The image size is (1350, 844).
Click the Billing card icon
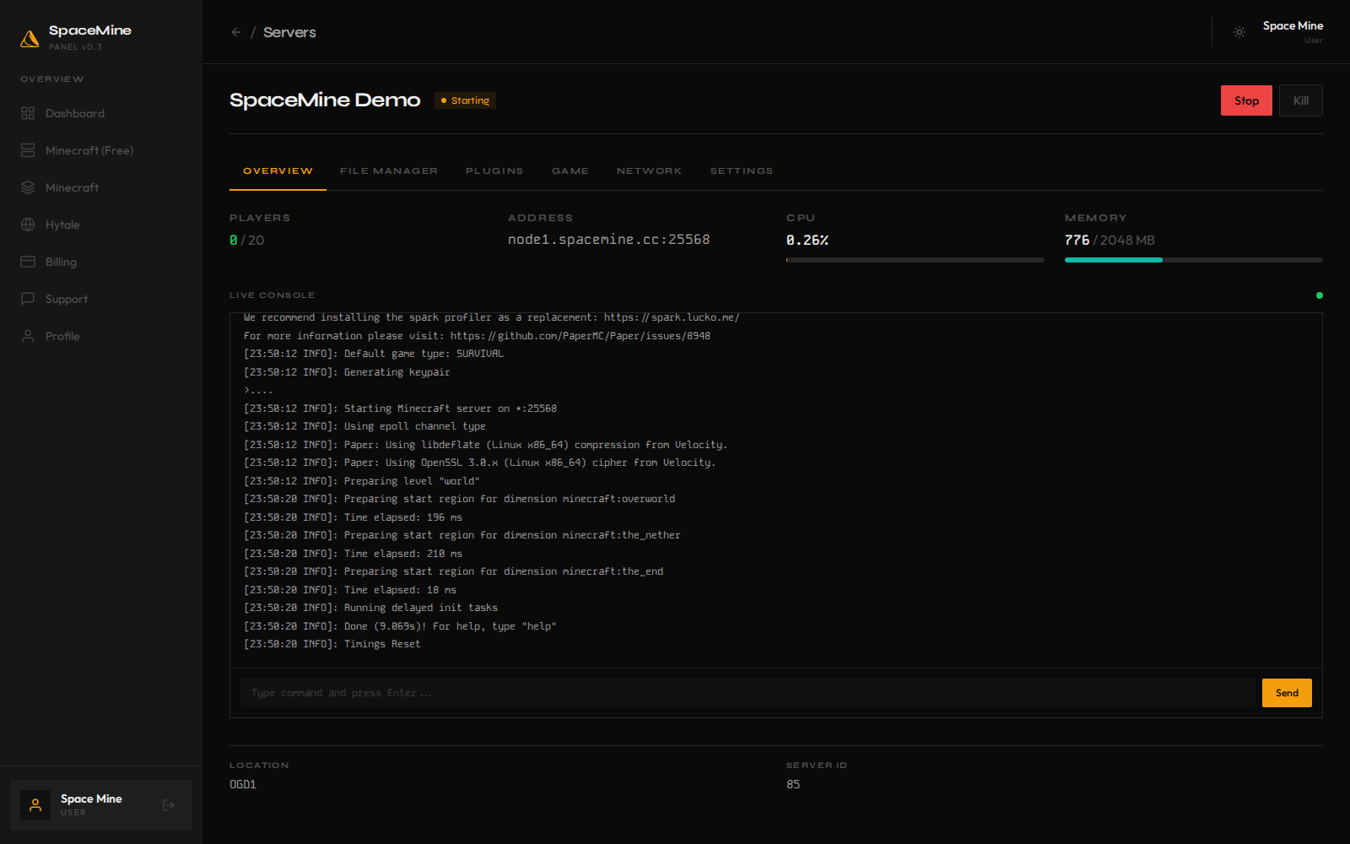coord(28,262)
